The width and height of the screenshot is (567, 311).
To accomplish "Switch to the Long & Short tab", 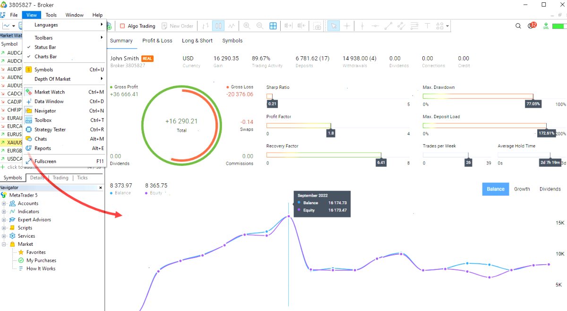I will [197, 41].
